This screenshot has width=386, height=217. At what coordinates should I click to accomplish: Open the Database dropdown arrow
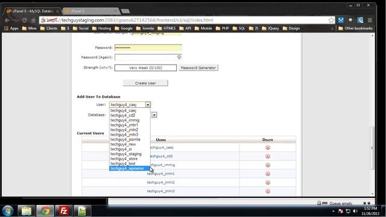[154, 115]
